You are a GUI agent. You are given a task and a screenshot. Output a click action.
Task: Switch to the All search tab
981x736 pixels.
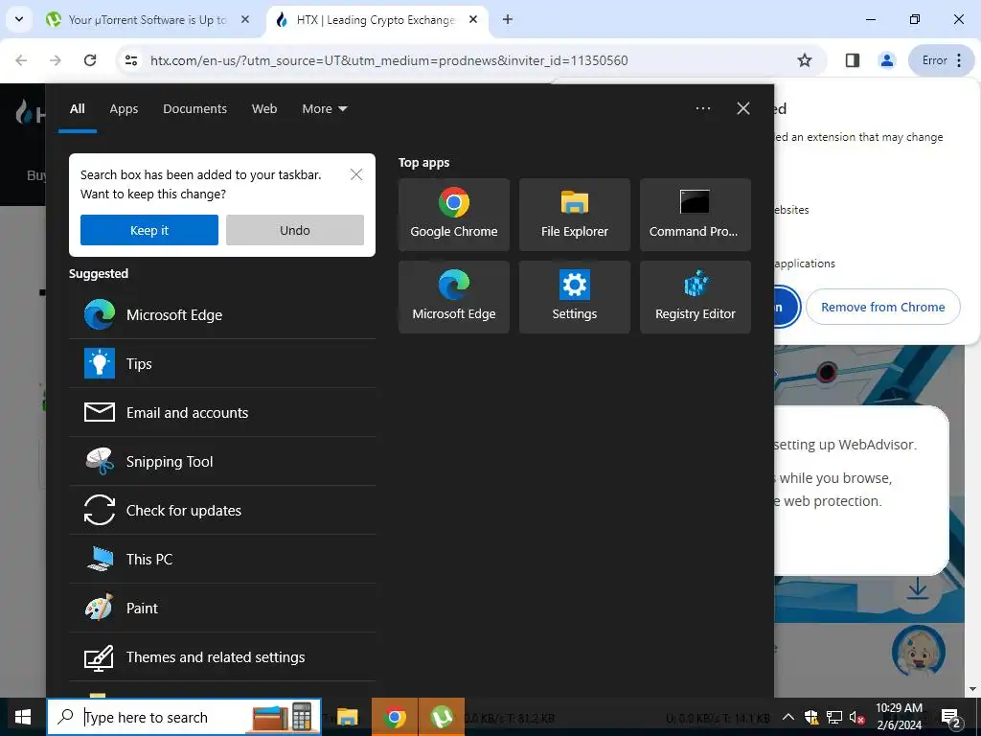(x=77, y=109)
